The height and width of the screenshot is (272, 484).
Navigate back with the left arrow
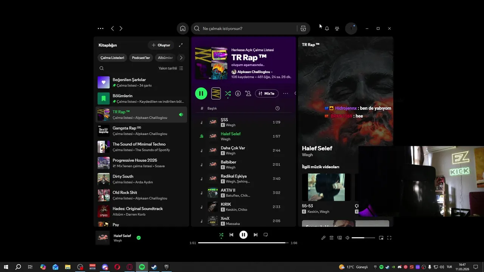[x=112, y=28]
